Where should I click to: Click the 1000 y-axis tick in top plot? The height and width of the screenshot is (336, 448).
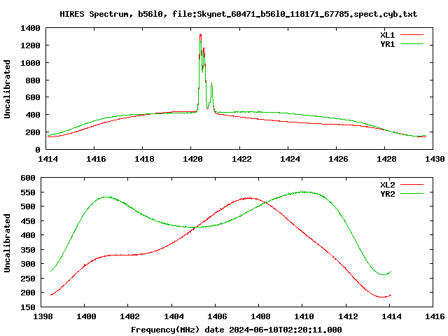pyautogui.click(x=30, y=63)
